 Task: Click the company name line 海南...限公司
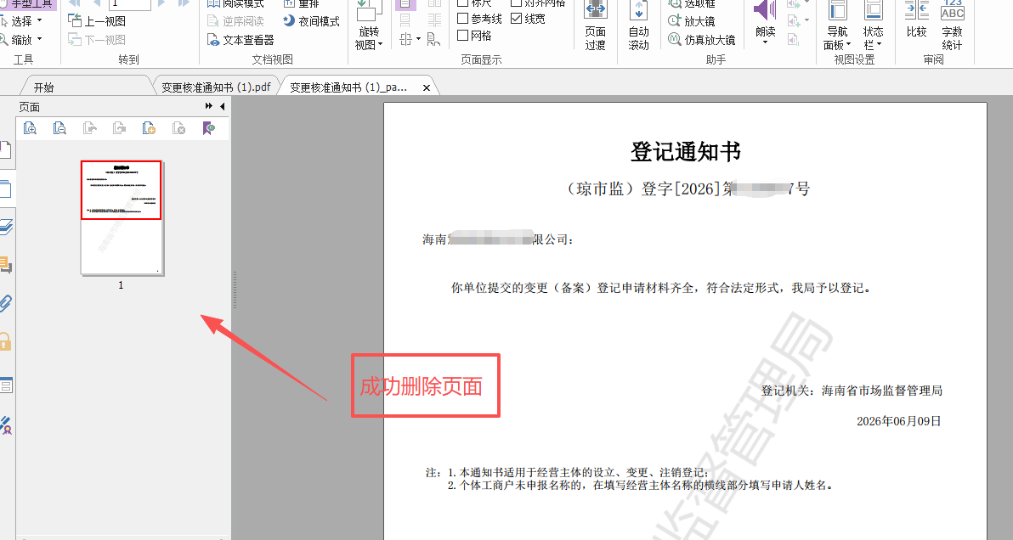coord(498,239)
